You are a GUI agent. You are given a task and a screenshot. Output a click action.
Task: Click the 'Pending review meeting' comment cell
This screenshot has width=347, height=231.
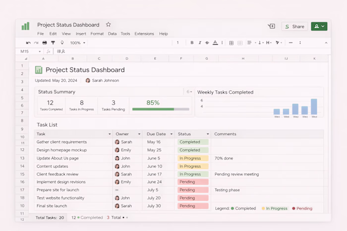pyautogui.click(x=267, y=174)
